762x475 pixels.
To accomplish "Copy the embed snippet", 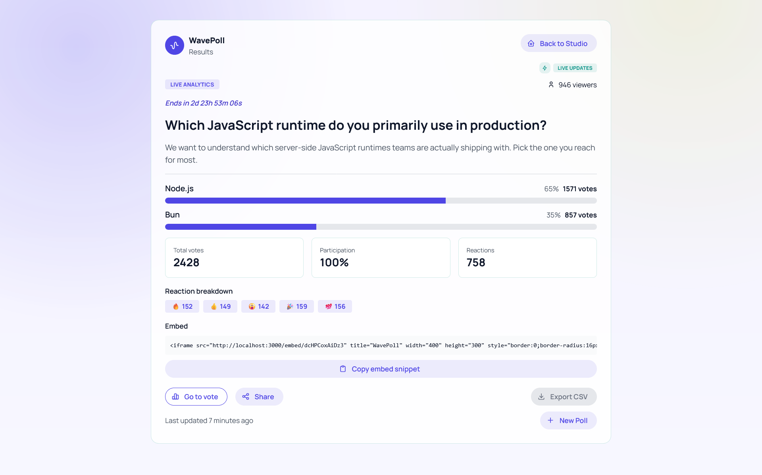I will (x=381, y=369).
